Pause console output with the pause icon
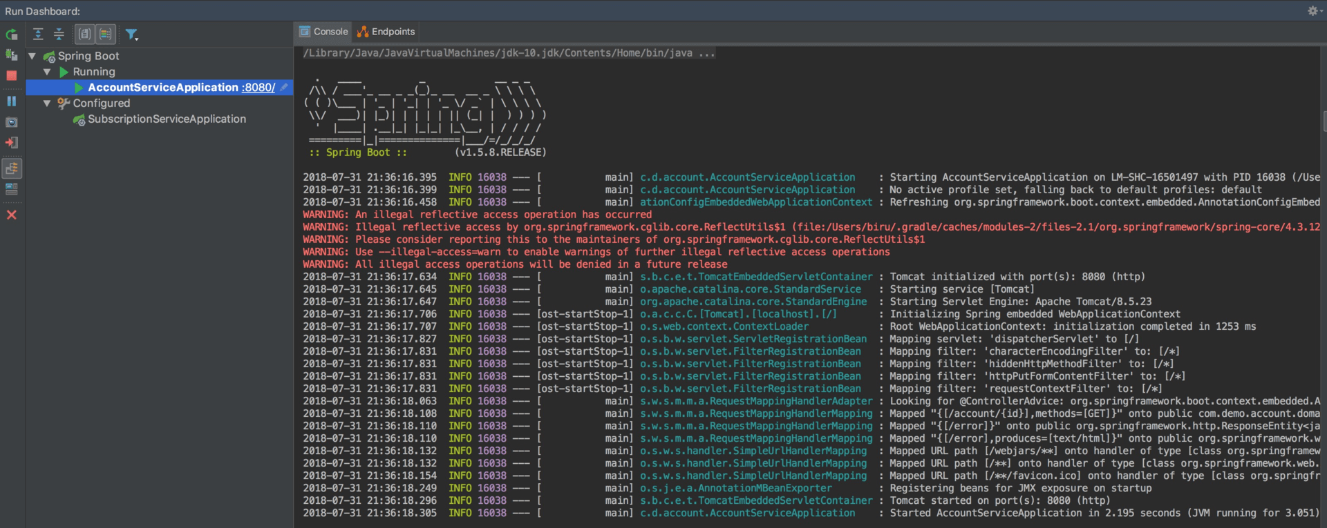 pos(12,101)
